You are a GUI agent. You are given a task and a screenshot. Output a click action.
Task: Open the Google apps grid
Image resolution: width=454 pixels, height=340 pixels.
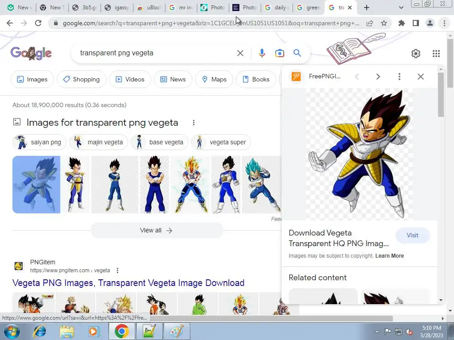tap(436, 54)
